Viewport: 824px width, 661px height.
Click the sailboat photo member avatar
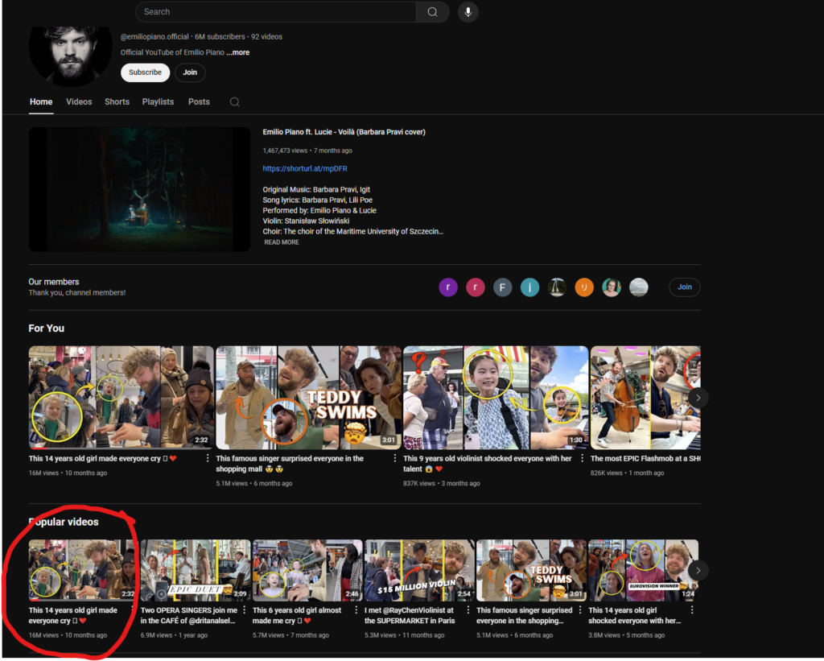click(x=557, y=287)
